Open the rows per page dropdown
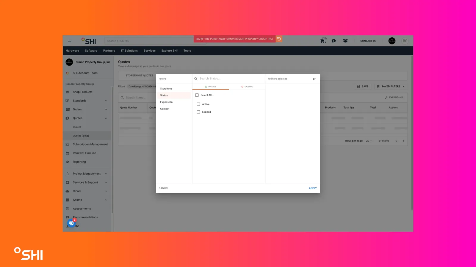 tap(369, 141)
